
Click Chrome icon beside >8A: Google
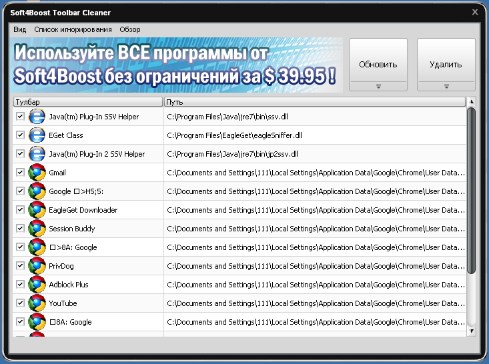37,247
